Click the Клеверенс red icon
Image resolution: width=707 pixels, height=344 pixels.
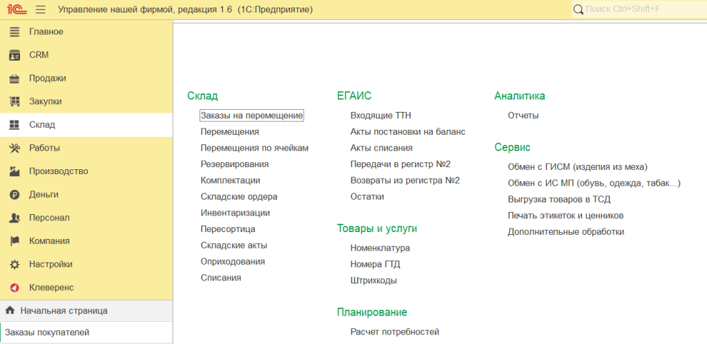(x=15, y=287)
